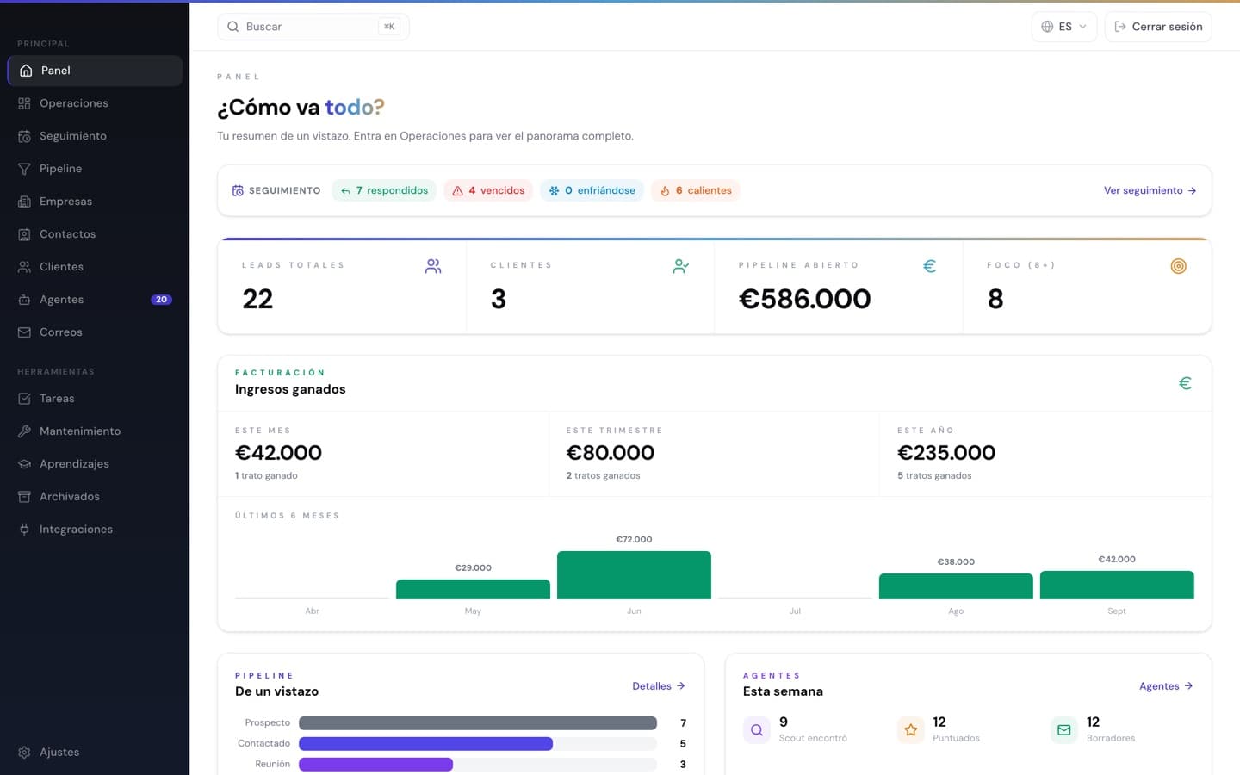Click the Borradores envelope icon

click(1063, 730)
